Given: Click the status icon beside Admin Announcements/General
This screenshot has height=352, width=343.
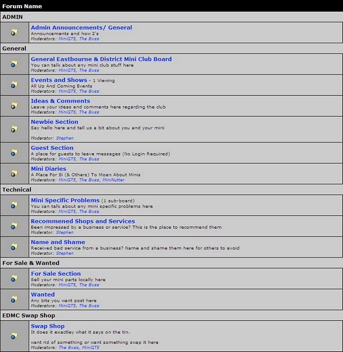Looking at the screenshot, I should (x=14, y=32).
